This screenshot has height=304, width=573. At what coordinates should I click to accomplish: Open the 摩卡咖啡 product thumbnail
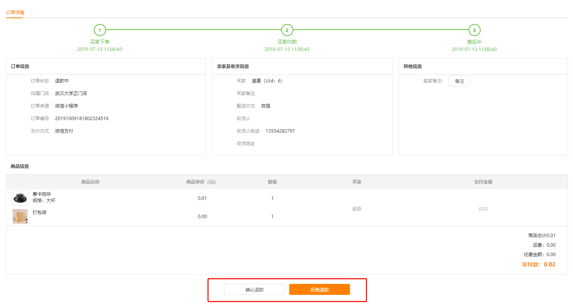(x=20, y=198)
